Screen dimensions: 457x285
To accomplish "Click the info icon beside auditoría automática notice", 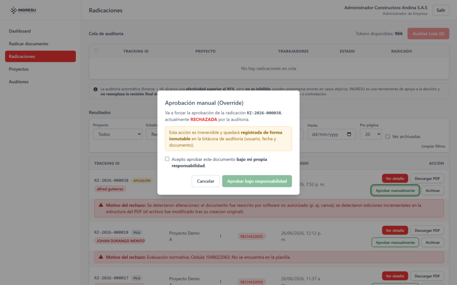I will click(x=96, y=89).
